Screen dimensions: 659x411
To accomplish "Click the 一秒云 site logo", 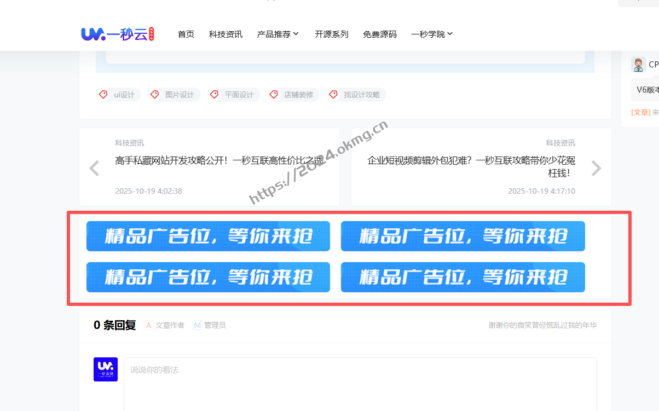I will click(117, 33).
